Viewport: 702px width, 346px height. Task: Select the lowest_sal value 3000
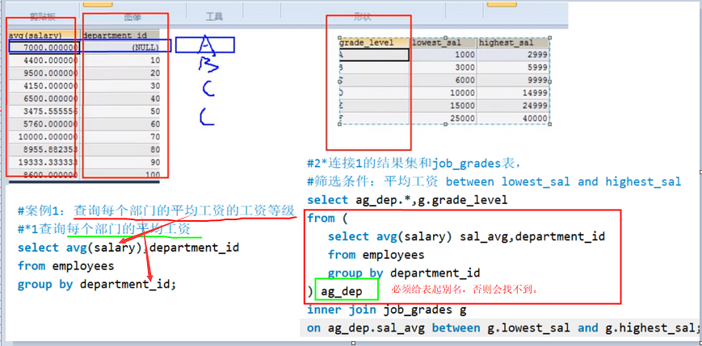click(x=443, y=68)
